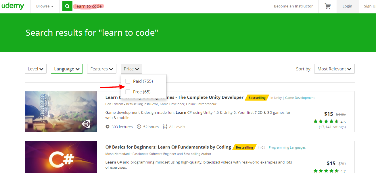Expand the Level filter dropdown
Image resolution: width=376 pixels, height=173 pixels.
coord(36,69)
